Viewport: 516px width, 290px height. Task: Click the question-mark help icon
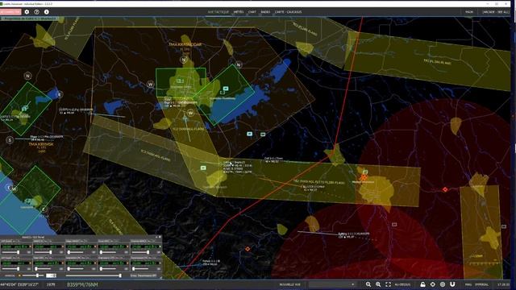point(36,12)
